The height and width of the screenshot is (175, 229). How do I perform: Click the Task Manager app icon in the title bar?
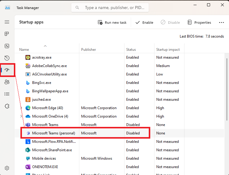pos(8,8)
